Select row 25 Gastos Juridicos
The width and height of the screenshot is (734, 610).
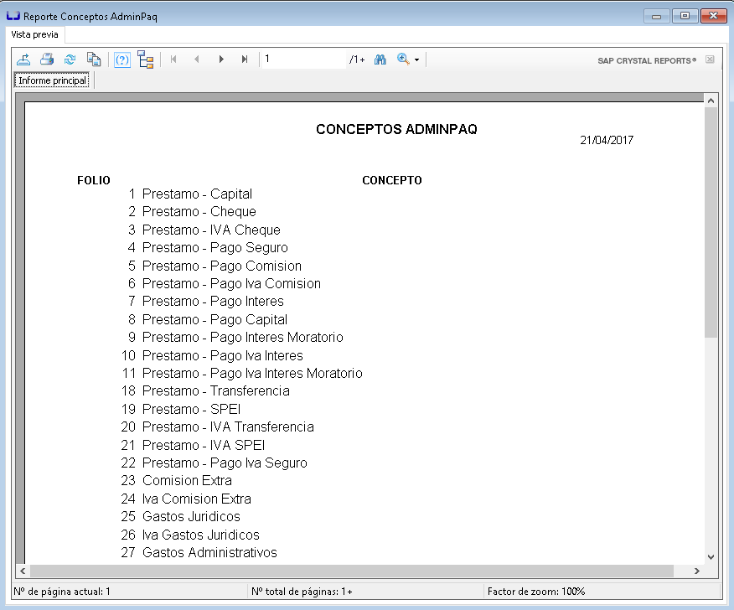191,517
